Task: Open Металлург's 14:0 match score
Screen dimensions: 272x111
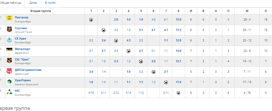Action: point(178,51)
